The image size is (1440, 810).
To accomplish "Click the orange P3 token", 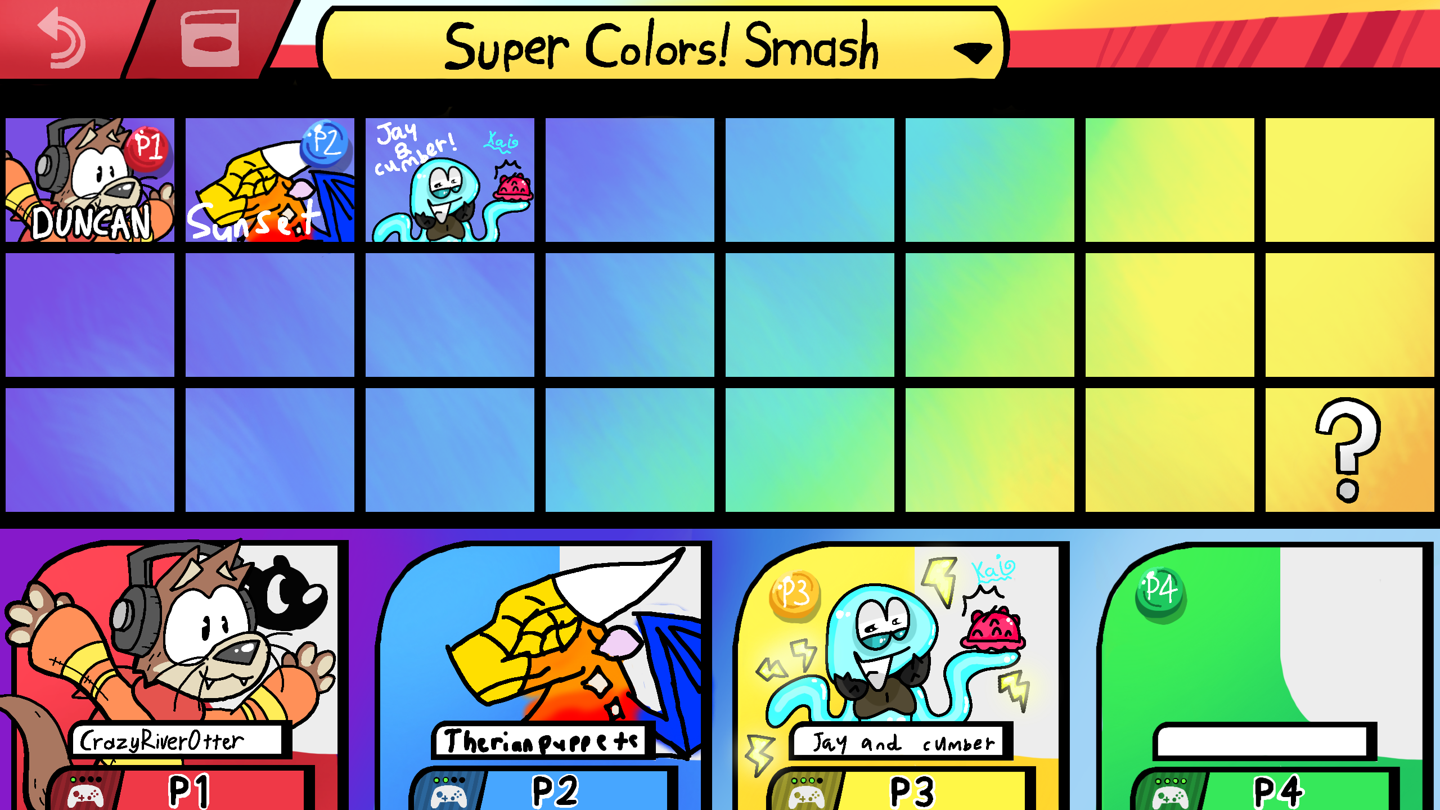I will 794,594.
